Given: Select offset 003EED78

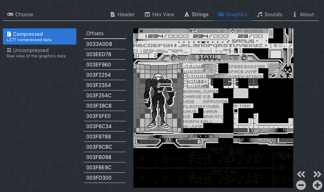Looking at the screenshot, I should pos(105,54).
